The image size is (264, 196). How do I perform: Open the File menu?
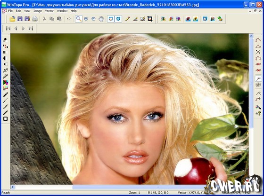(10, 11)
